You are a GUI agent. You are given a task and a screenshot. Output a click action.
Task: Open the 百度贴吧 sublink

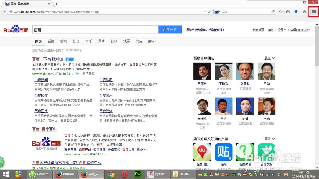pyautogui.click(x=106, y=80)
